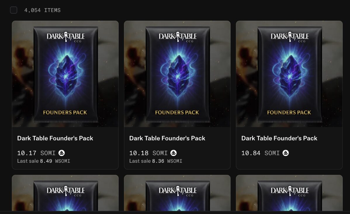The width and height of the screenshot is (350, 214).
Task: Click the title of the 10.18 SOMI pack
Action: (167, 138)
